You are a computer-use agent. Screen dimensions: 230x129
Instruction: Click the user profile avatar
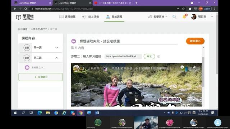tap(194, 17)
